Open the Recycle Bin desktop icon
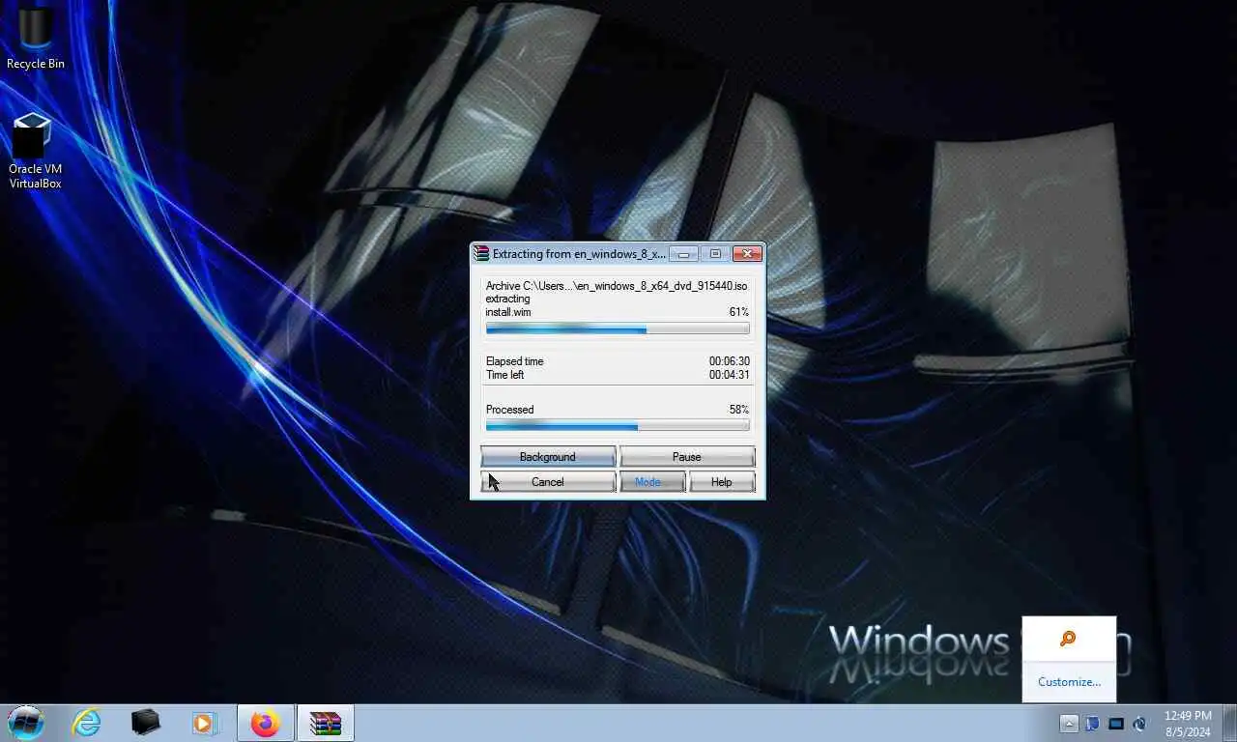Screen dimensions: 1237x742 click(x=36, y=37)
